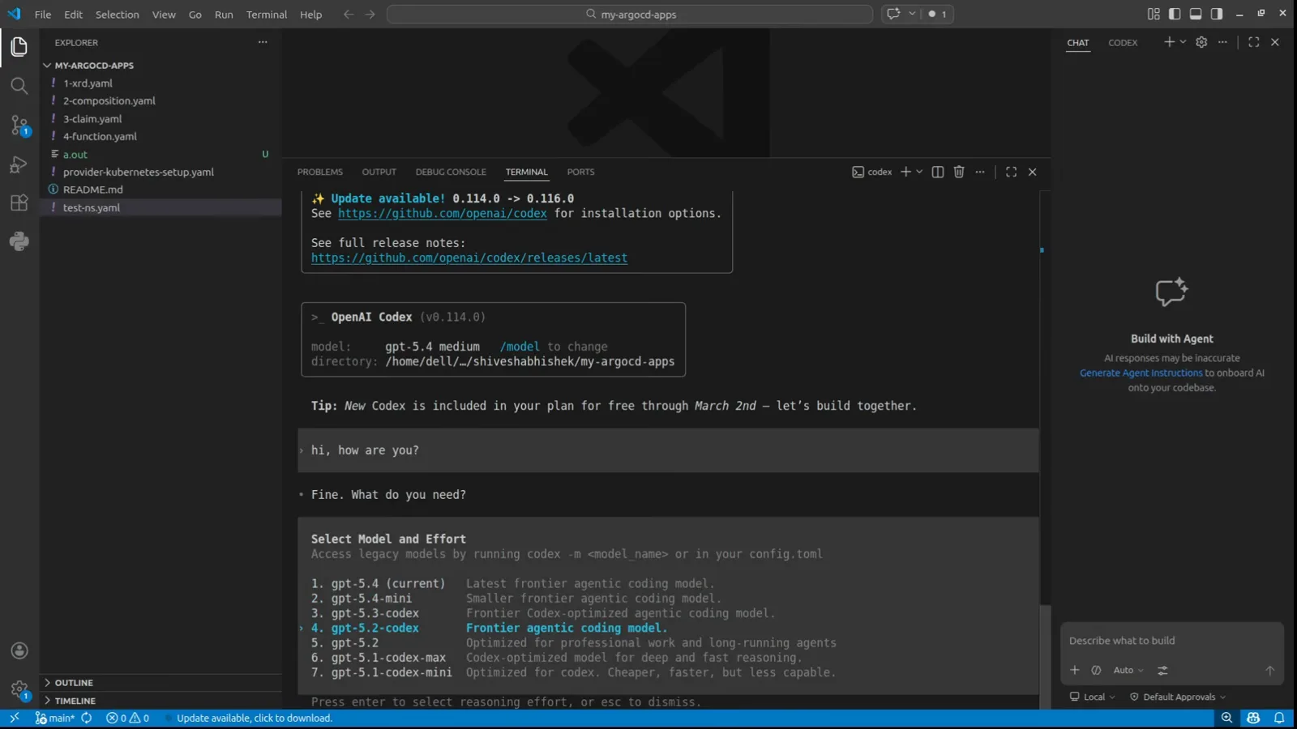The width and height of the screenshot is (1297, 729).
Task: Click the main branch indicator in status bar
Action: coord(55,718)
